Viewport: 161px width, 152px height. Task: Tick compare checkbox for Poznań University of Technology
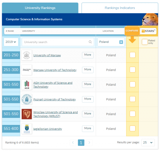click(x=132, y=99)
